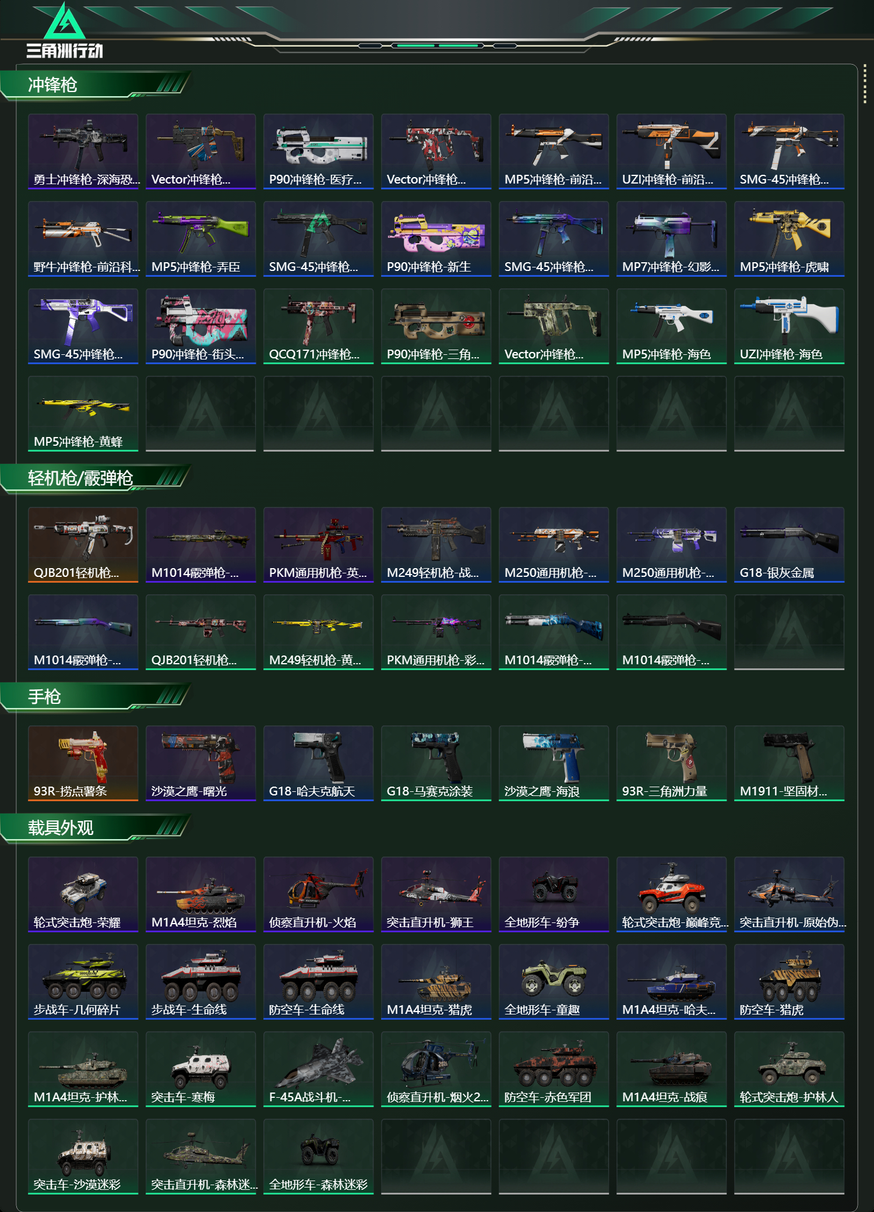Choose the 沙漠之鹰-海浪 pistol skin
This screenshot has height=1212, width=874.
click(x=554, y=763)
